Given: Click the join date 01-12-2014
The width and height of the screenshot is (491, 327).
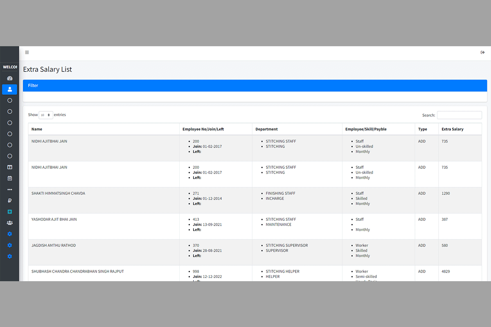Looking at the screenshot, I should click(x=212, y=199).
